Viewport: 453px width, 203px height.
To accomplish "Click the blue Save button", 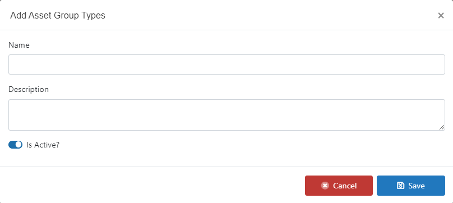I will 411,186.
